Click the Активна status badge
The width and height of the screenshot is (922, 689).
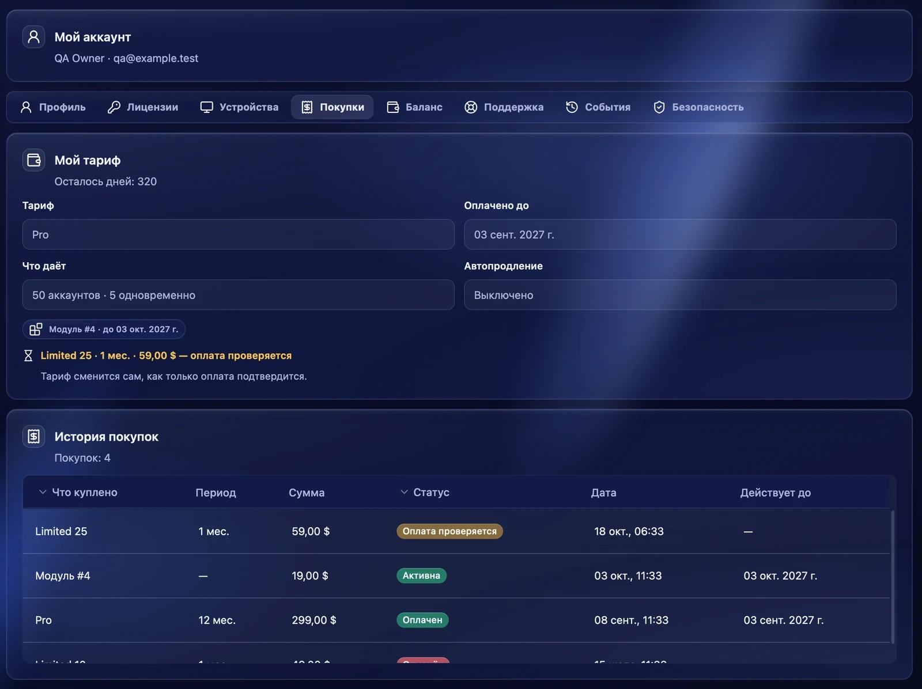click(x=421, y=576)
